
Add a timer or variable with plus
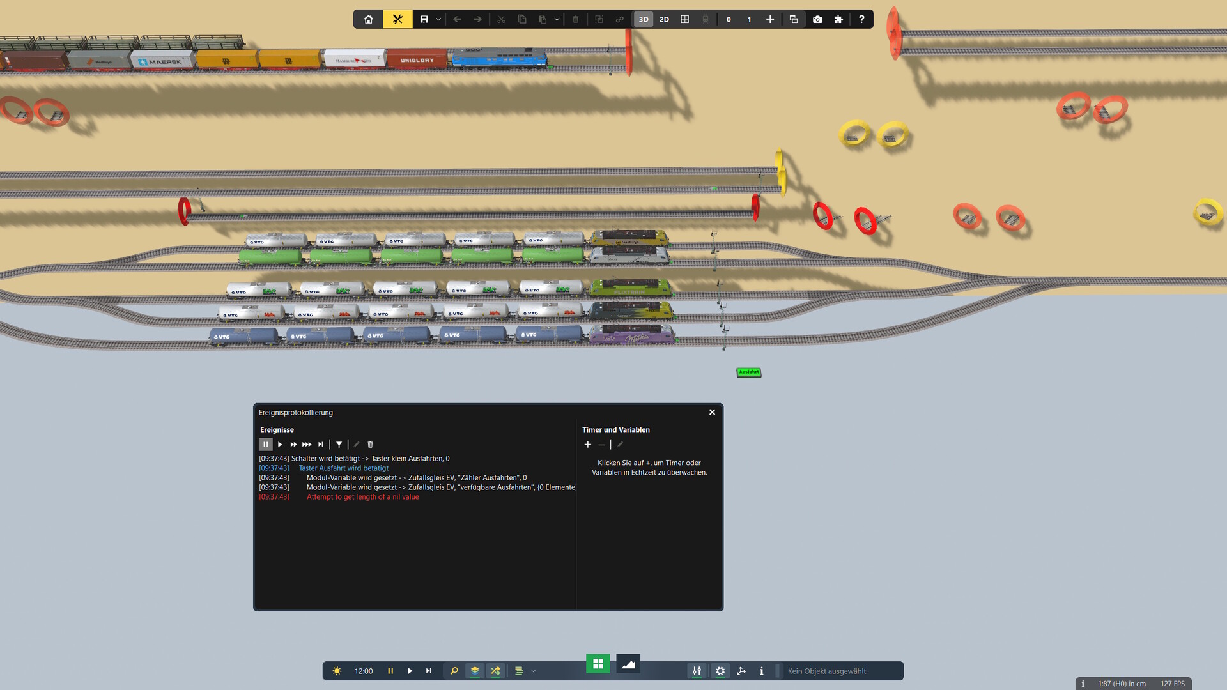(588, 445)
